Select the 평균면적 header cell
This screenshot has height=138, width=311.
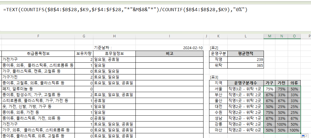(245, 54)
